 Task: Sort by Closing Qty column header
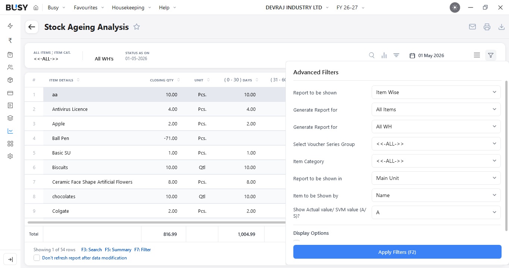pos(165,80)
